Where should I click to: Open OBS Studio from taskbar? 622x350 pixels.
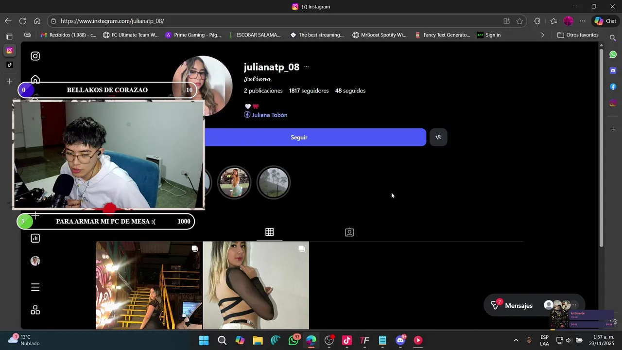(x=329, y=340)
